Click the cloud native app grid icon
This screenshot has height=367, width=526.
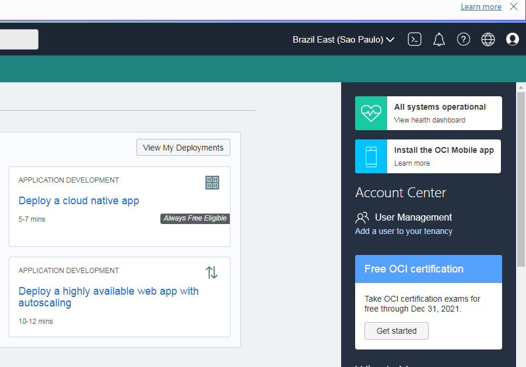pos(212,183)
